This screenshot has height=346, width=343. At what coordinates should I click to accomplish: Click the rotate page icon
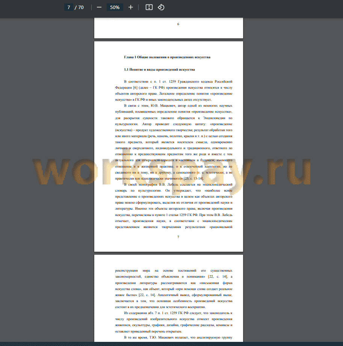pos(161,7)
